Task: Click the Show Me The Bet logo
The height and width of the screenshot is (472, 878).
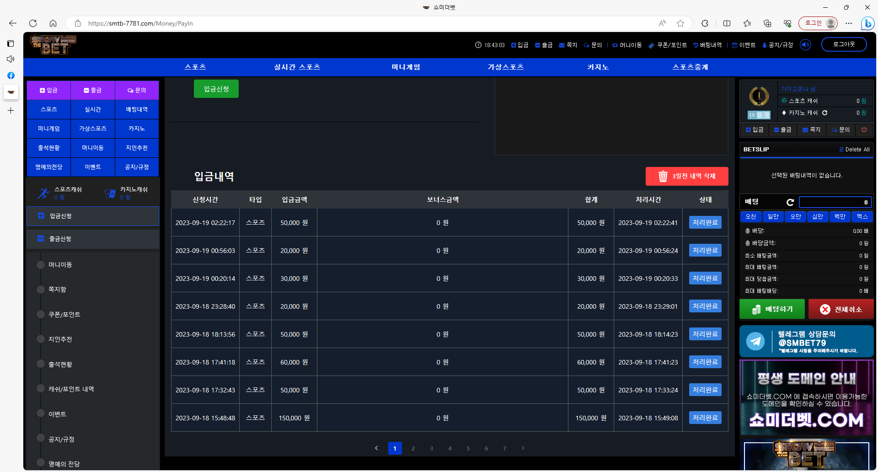Action: (x=53, y=45)
